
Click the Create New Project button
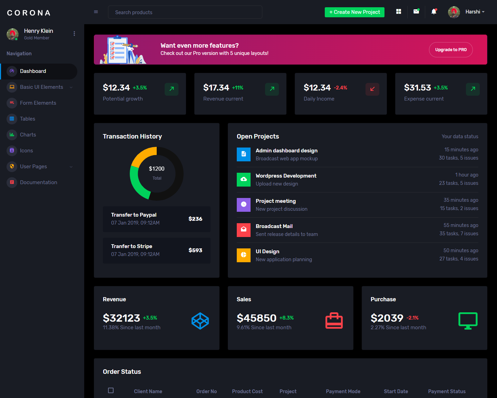[x=354, y=12]
